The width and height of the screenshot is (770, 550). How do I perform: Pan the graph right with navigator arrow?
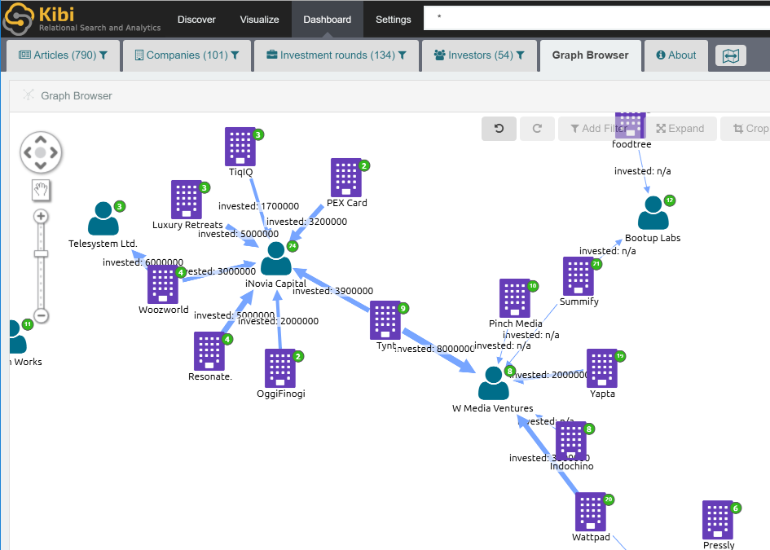coord(54,152)
